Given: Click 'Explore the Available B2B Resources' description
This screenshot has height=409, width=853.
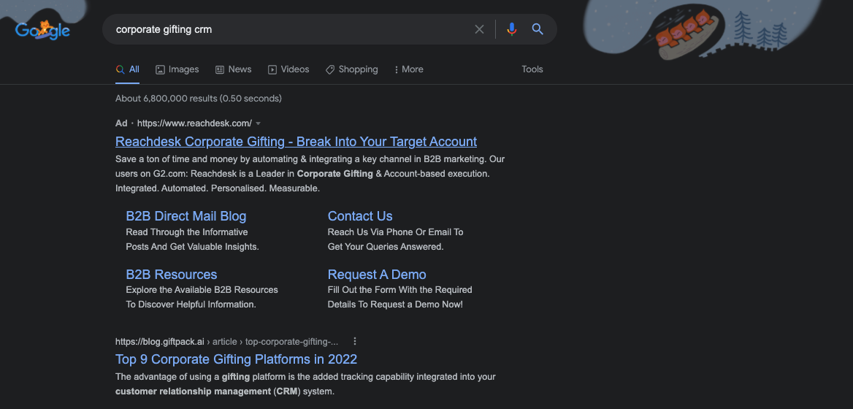Looking at the screenshot, I should tap(202, 290).
